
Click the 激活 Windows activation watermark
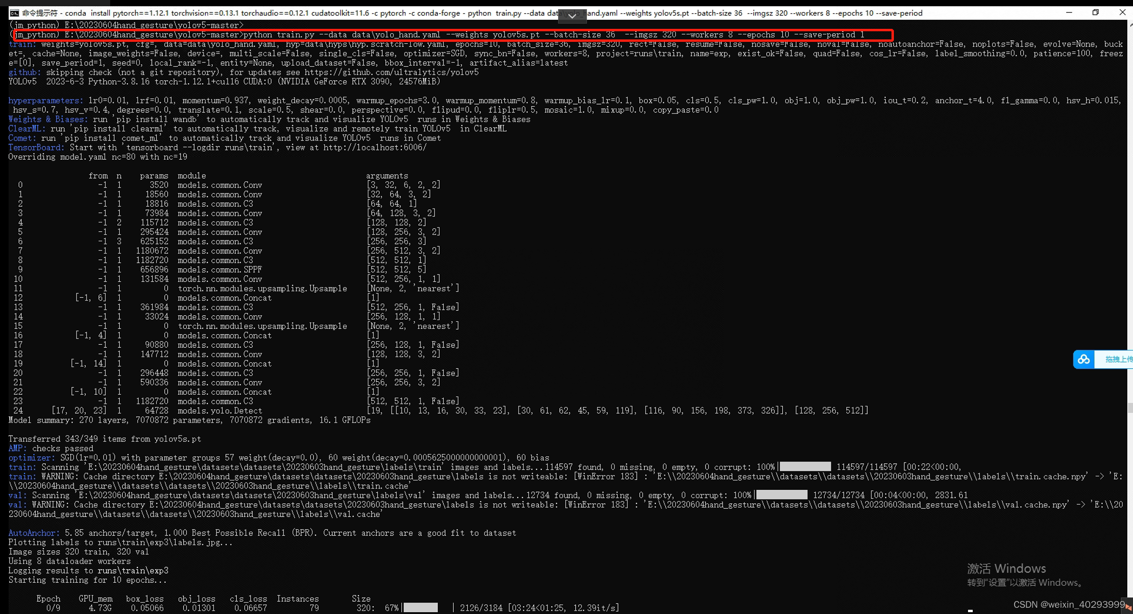tap(1006, 569)
